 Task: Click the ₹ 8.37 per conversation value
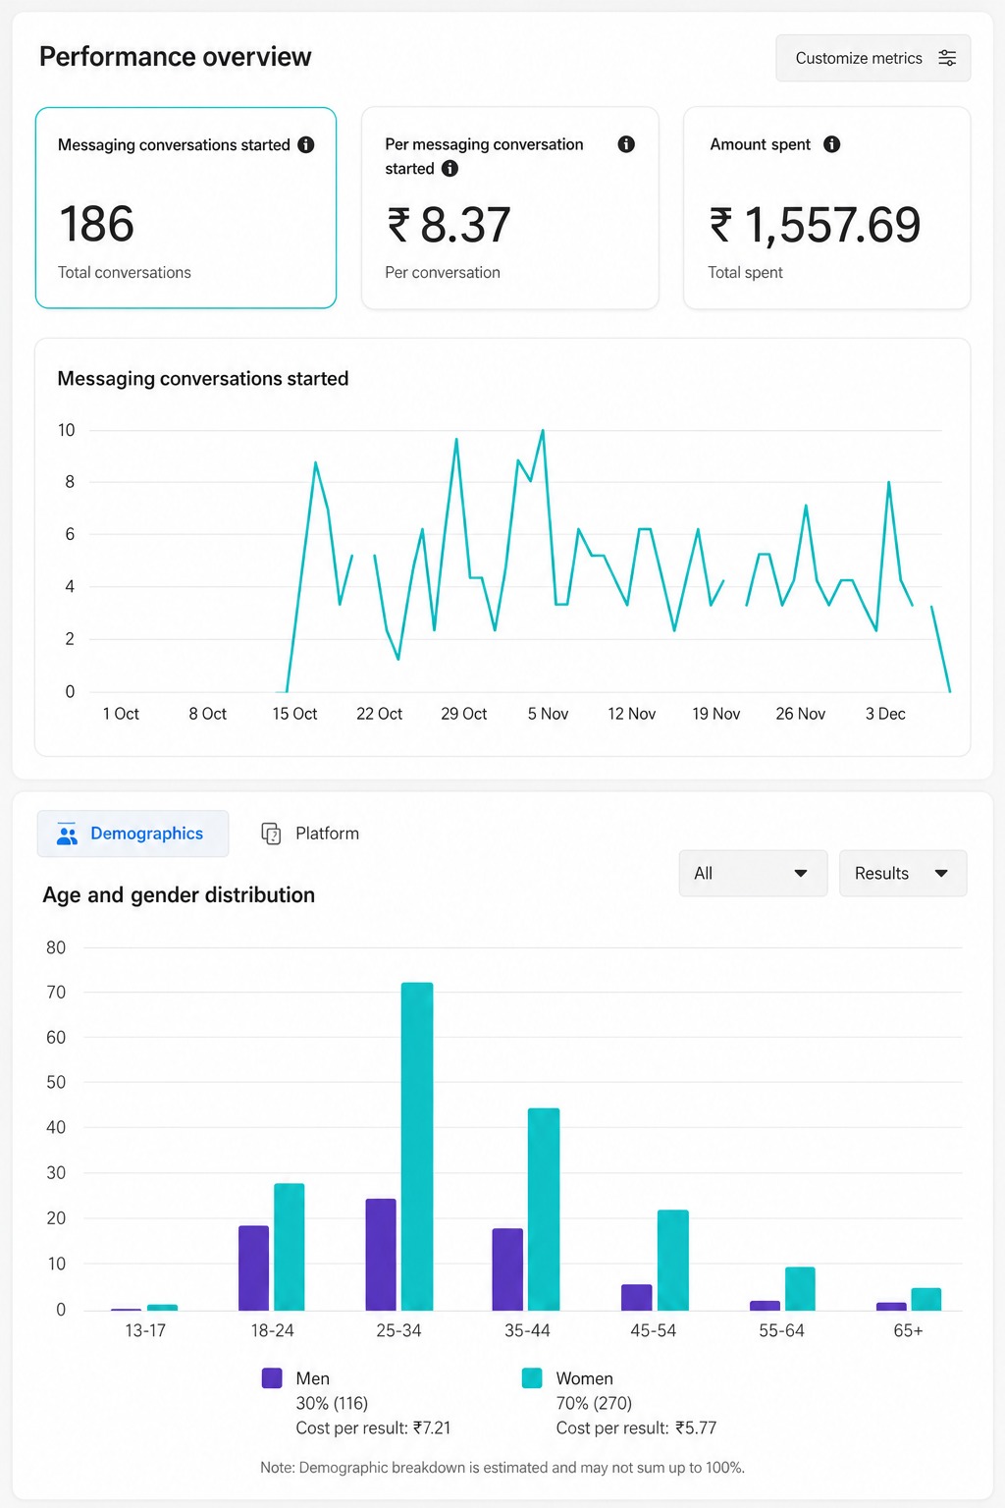[x=449, y=225]
